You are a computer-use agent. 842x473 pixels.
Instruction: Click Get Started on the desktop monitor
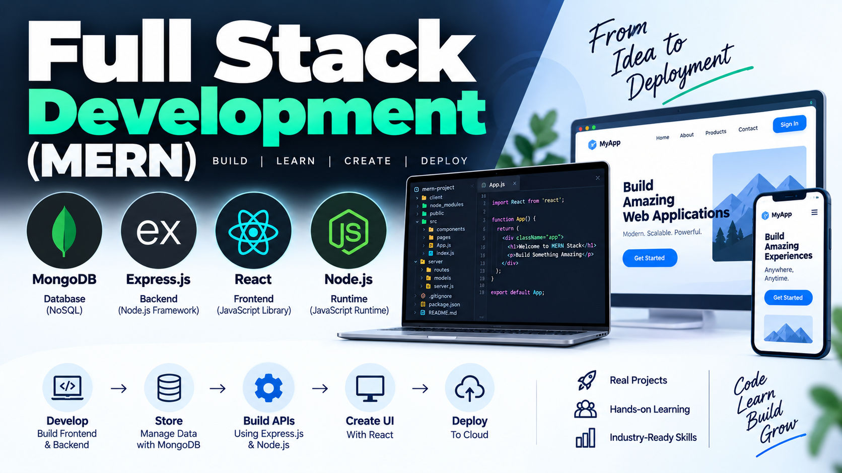tap(650, 258)
